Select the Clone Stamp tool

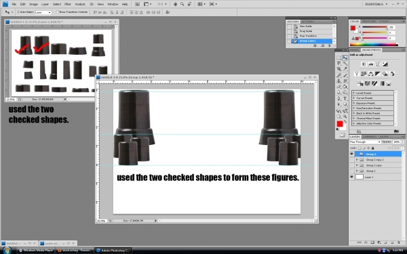[338, 81]
